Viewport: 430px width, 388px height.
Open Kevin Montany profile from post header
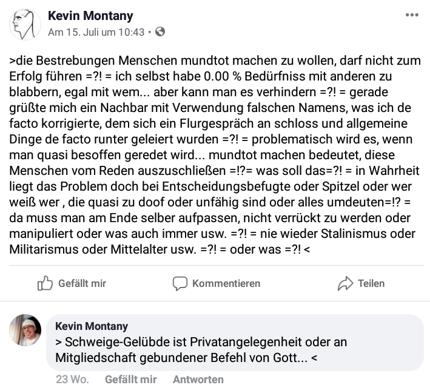pyautogui.click(x=90, y=16)
